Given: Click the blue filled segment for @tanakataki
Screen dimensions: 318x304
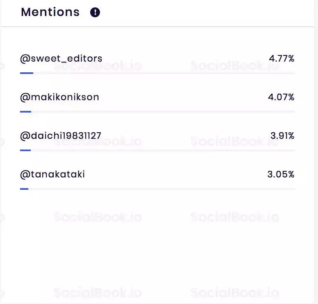Looking at the screenshot, I should point(24,189).
